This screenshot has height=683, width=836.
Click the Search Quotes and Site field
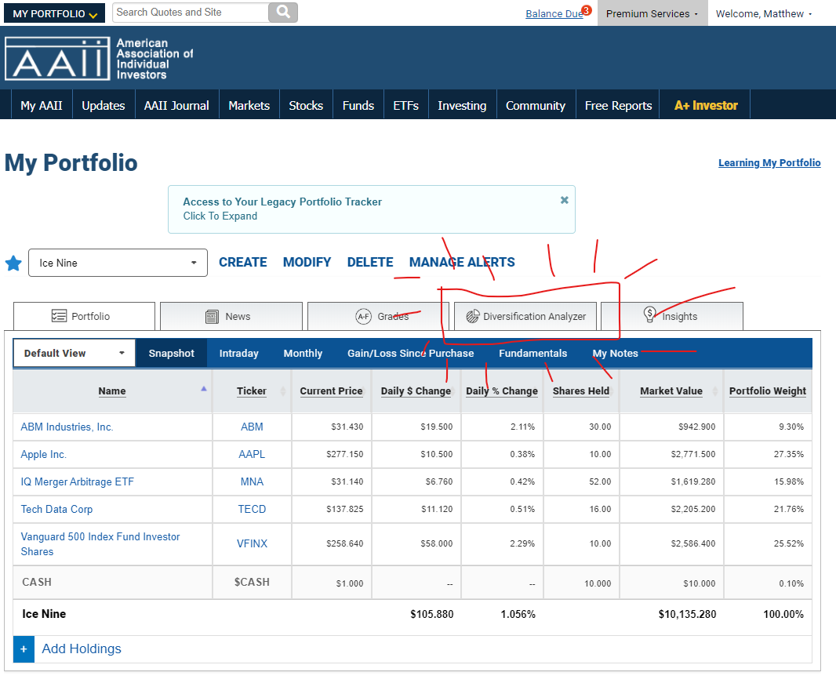click(191, 13)
